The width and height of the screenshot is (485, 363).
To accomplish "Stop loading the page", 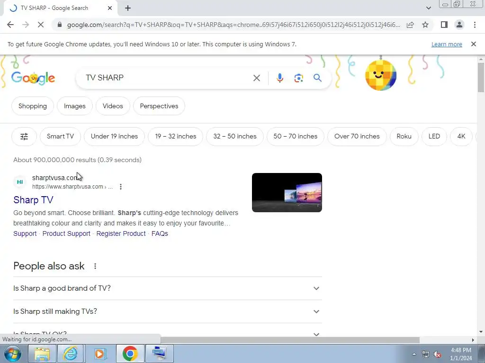I will 41,25.
